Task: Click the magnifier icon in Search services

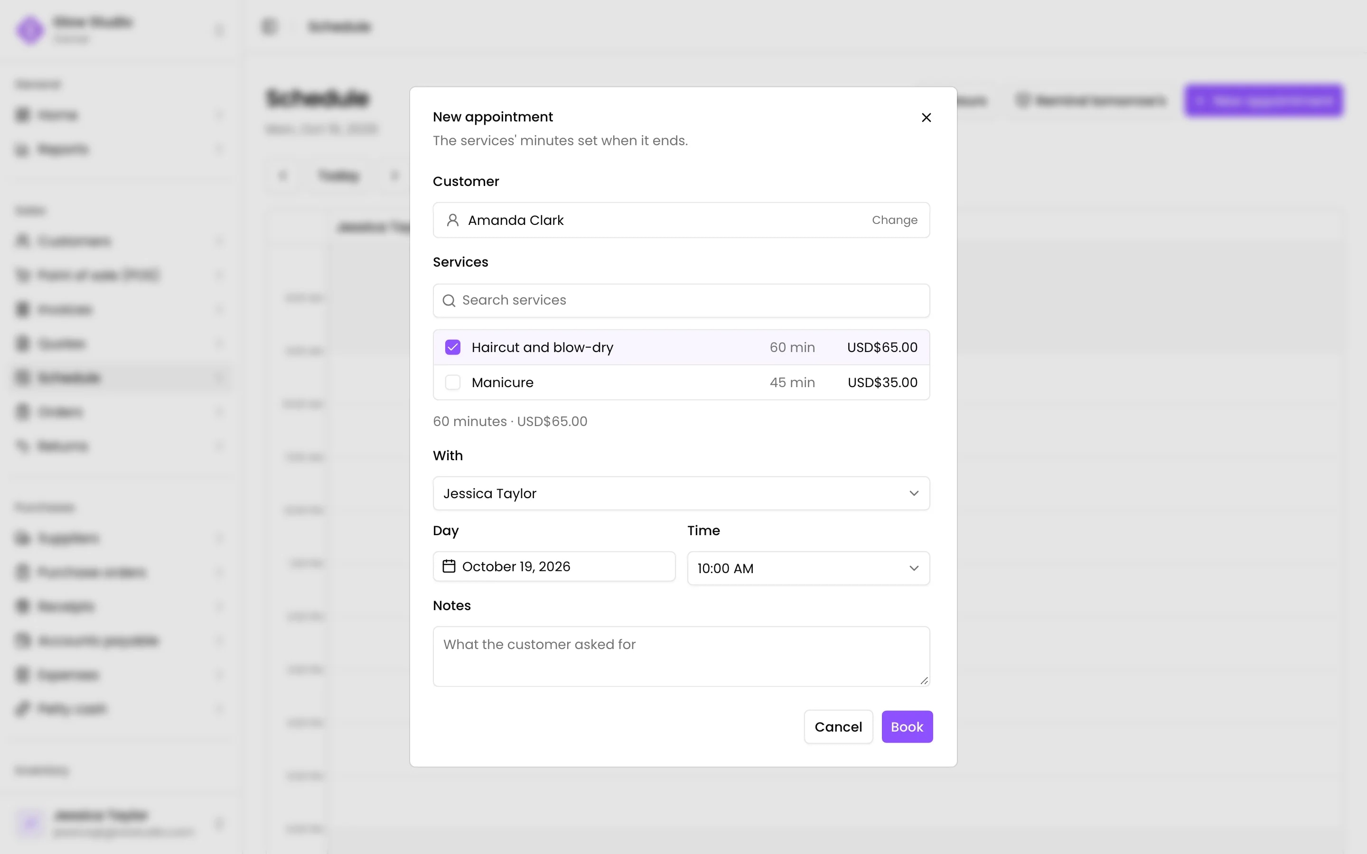Action: click(x=449, y=300)
